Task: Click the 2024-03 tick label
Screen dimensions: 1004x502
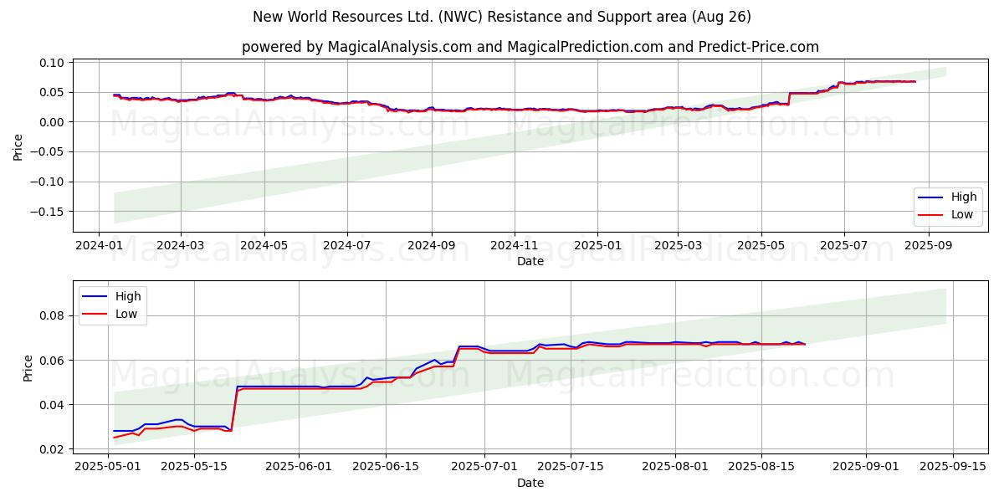Action: click(181, 245)
